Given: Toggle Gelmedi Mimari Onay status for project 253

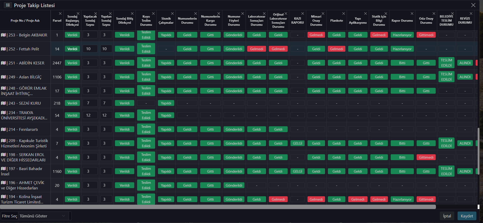Looking at the screenshot, I should [x=316, y=35].
